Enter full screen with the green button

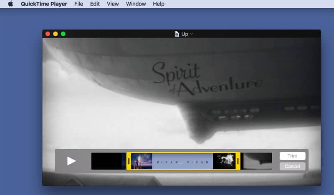(x=63, y=34)
